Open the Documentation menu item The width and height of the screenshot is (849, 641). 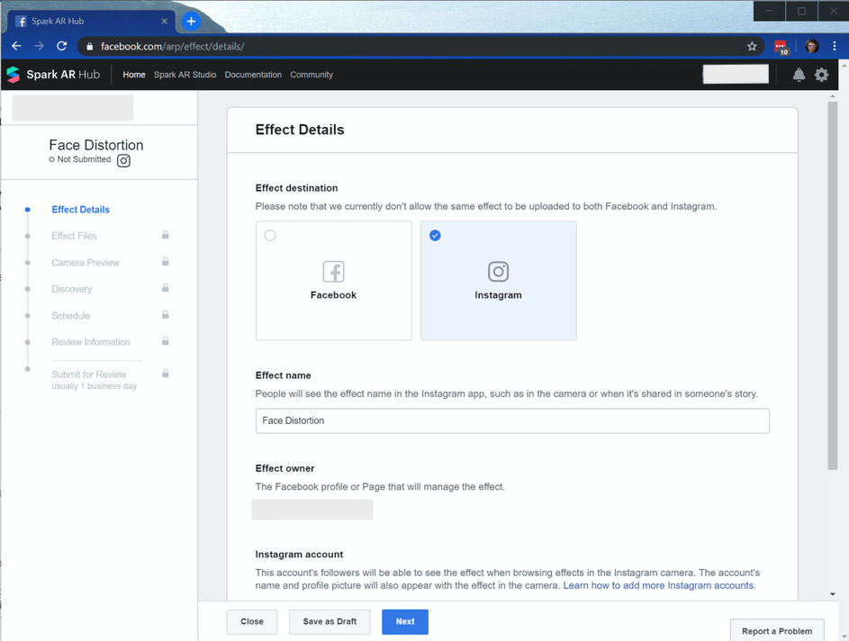coord(253,75)
